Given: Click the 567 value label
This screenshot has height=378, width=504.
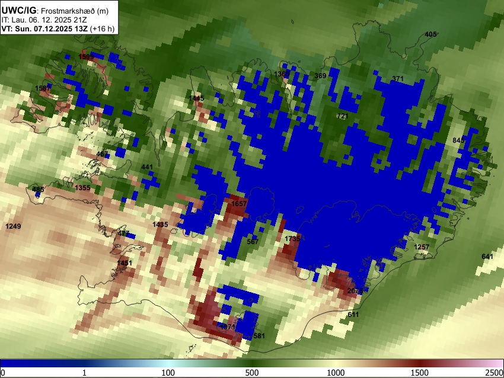Looking at the screenshot, I should 253,242.
